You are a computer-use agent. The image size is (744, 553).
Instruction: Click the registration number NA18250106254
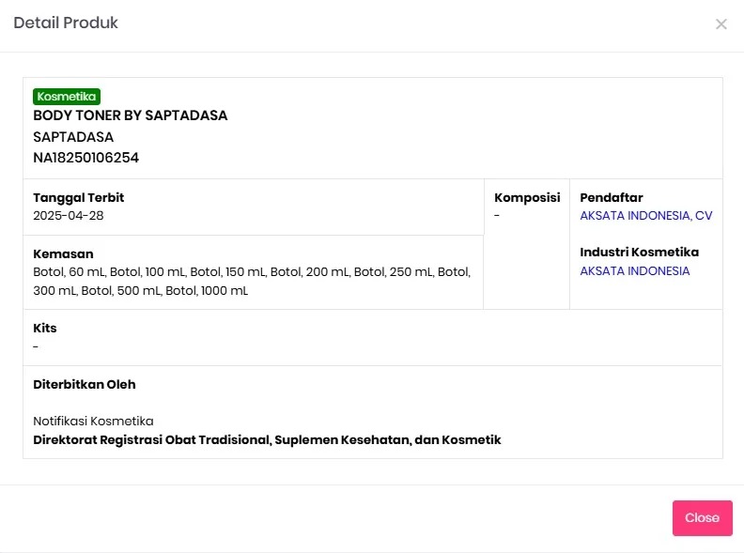pyautogui.click(x=85, y=158)
